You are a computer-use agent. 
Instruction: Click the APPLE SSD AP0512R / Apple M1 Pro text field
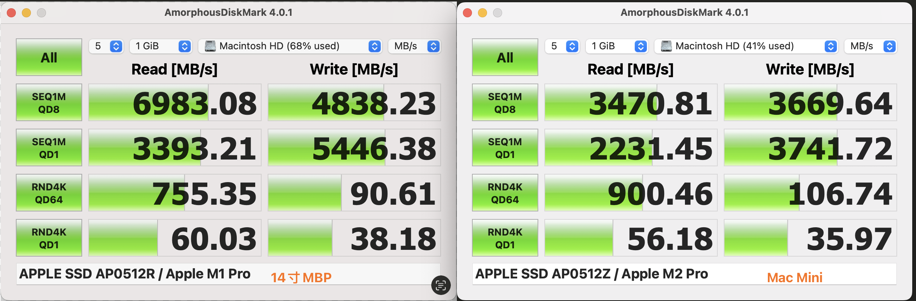point(228,274)
